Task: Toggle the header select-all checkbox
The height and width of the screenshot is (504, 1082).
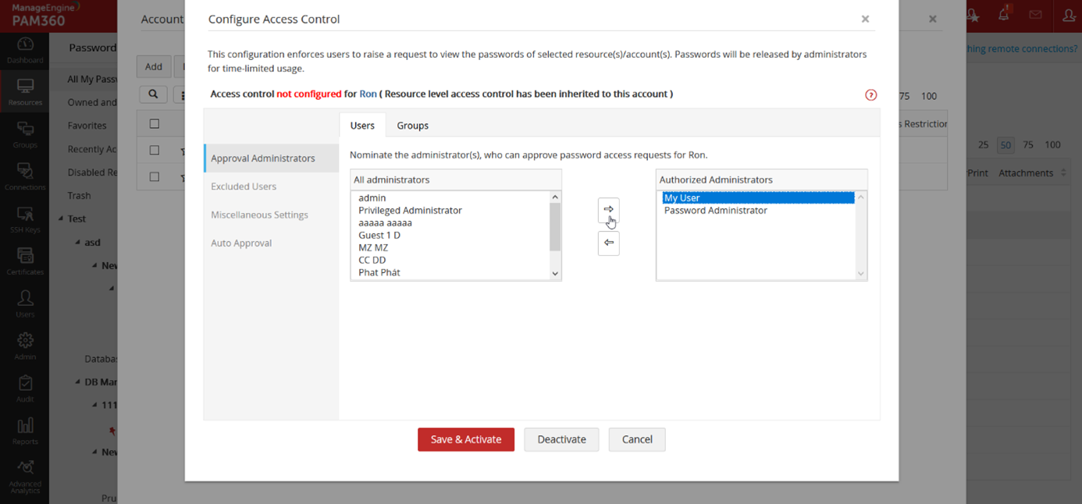Action: point(154,123)
